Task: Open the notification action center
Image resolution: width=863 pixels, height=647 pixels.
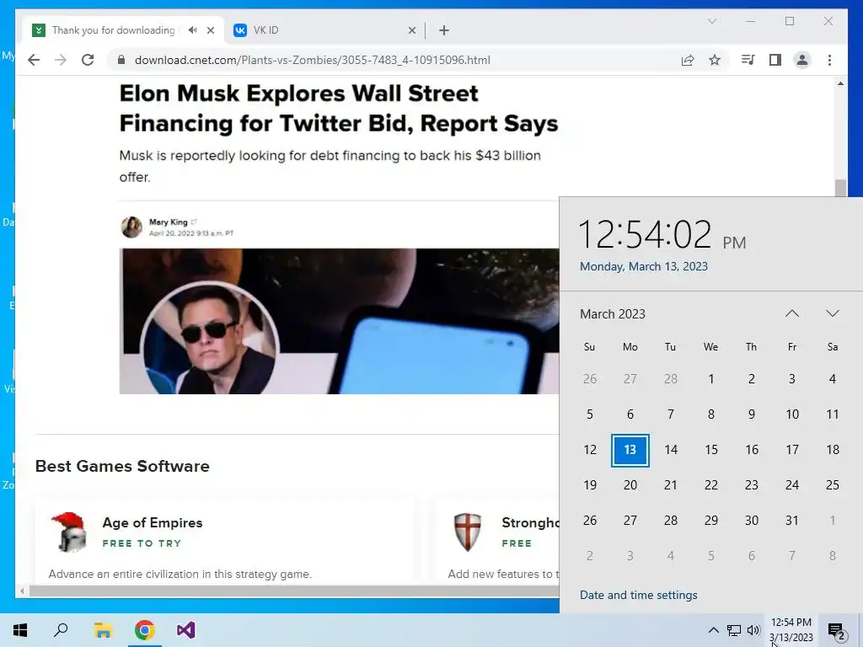Action: point(837,631)
